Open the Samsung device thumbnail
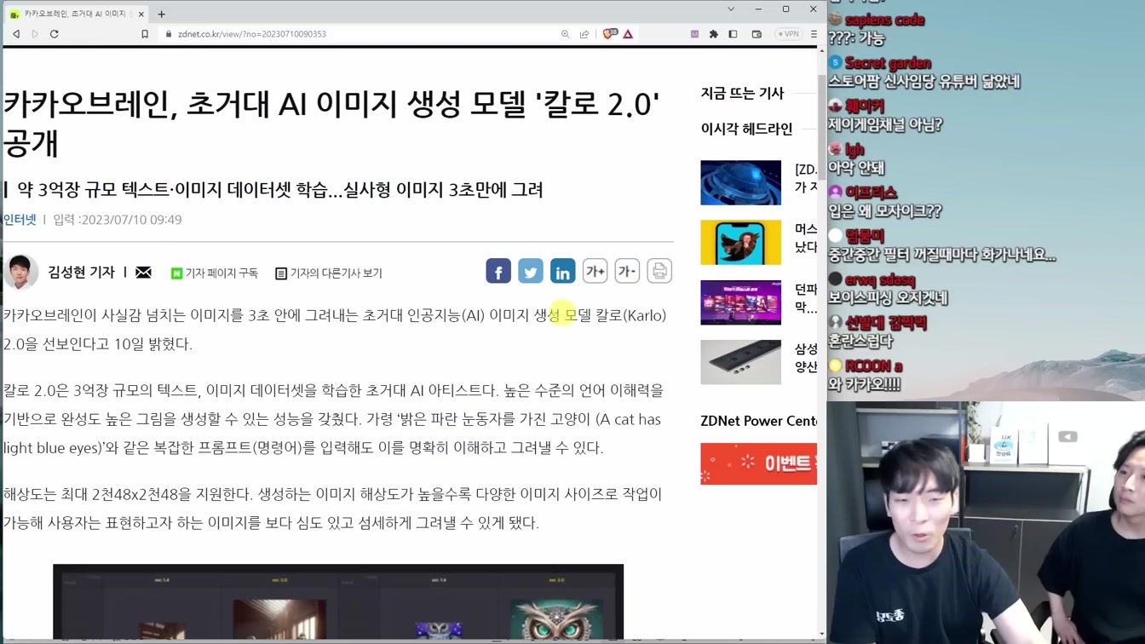The width and height of the screenshot is (1145, 644). coord(740,362)
